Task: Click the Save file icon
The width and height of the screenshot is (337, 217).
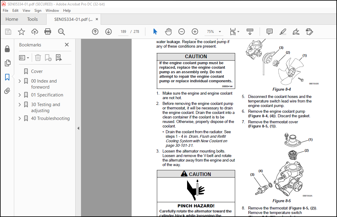Action: tap(8, 32)
